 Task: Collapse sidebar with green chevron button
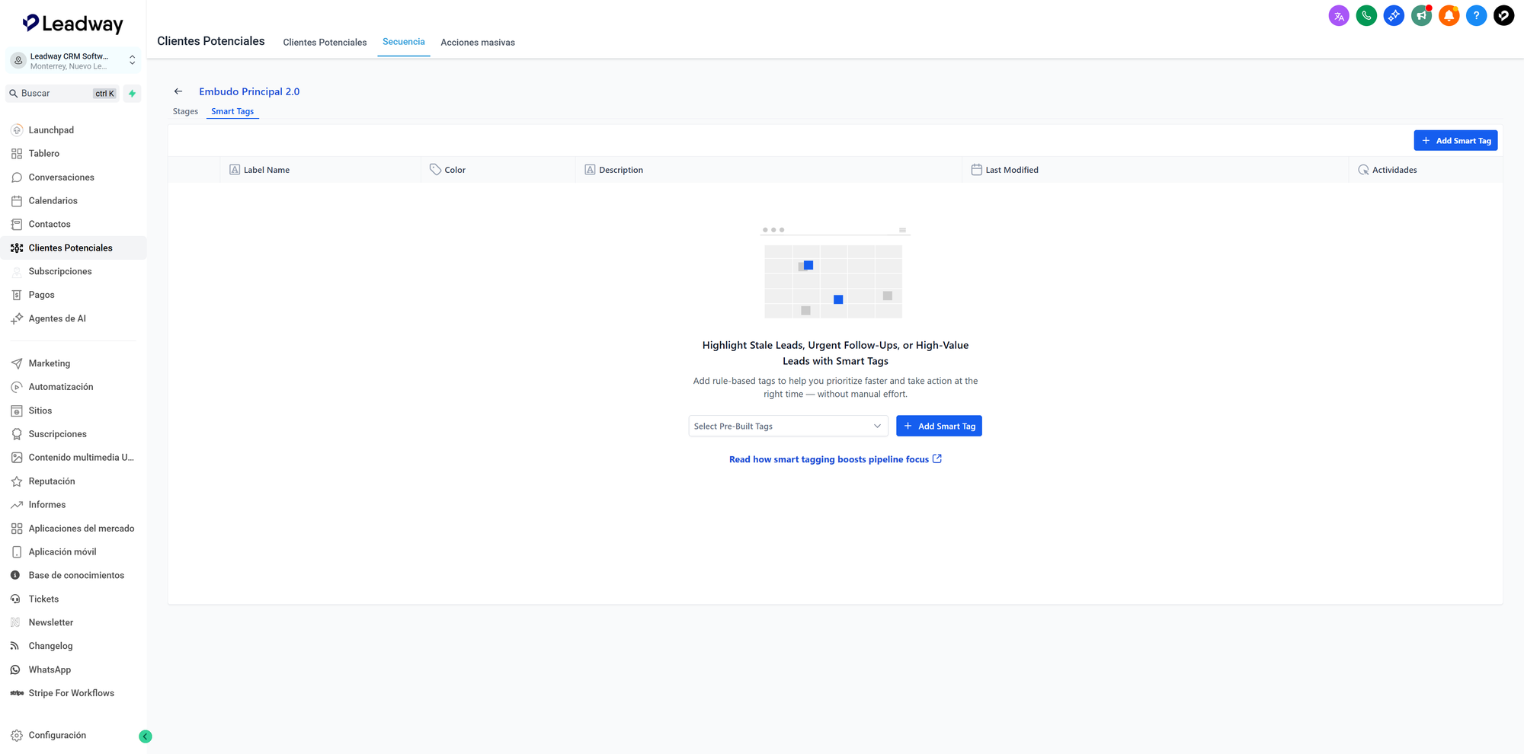(x=146, y=736)
